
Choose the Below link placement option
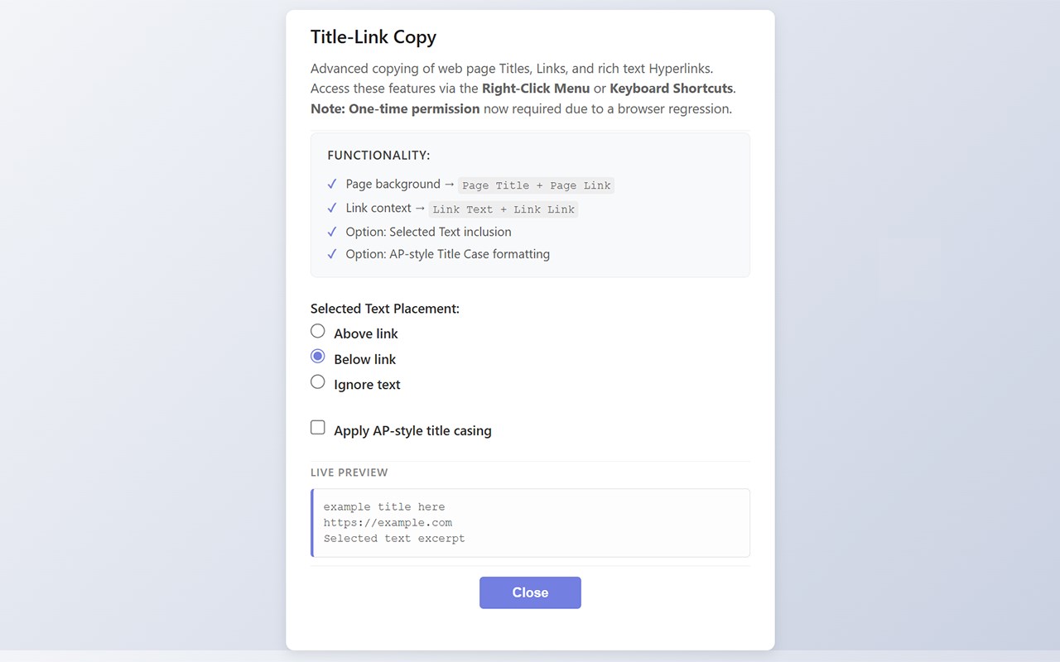click(318, 357)
